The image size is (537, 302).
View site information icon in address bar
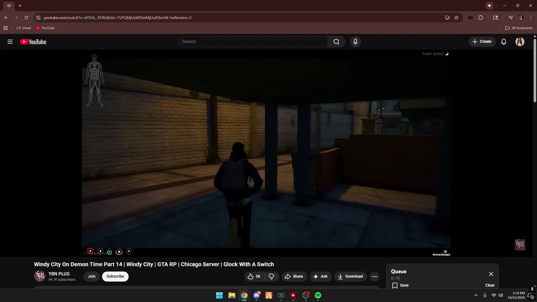click(x=38, y=18)
